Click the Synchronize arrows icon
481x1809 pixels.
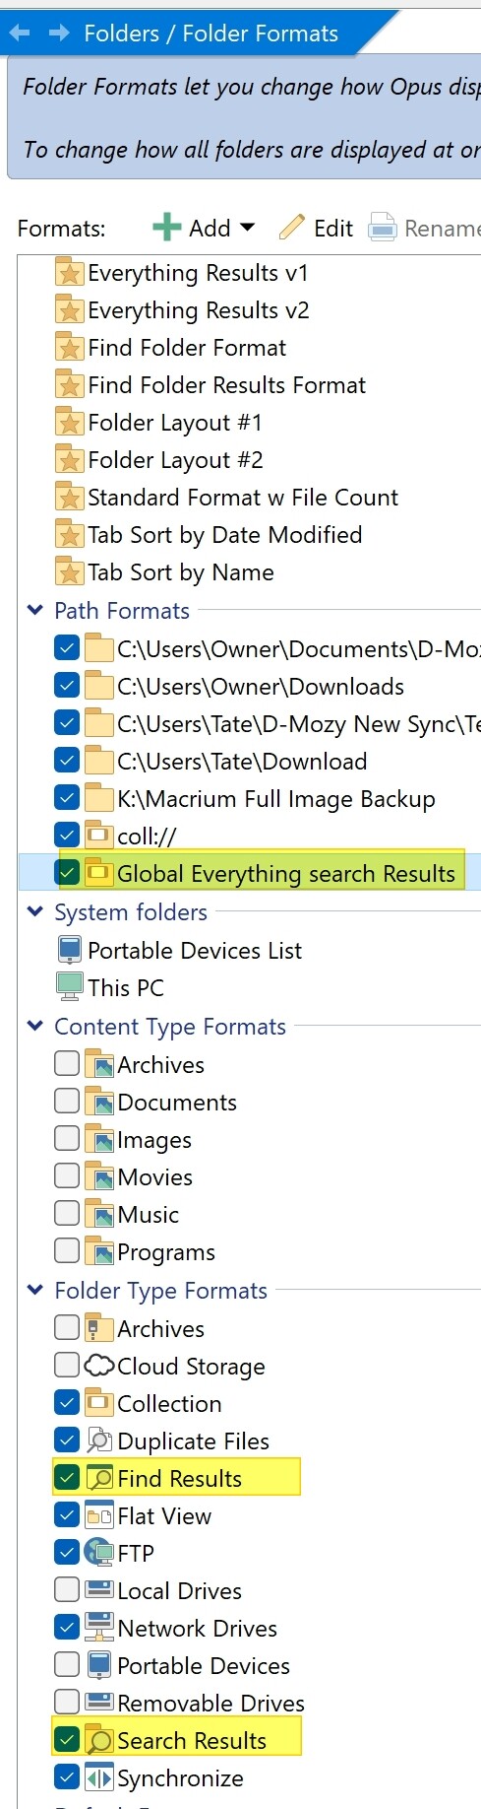pos(99,1777)
